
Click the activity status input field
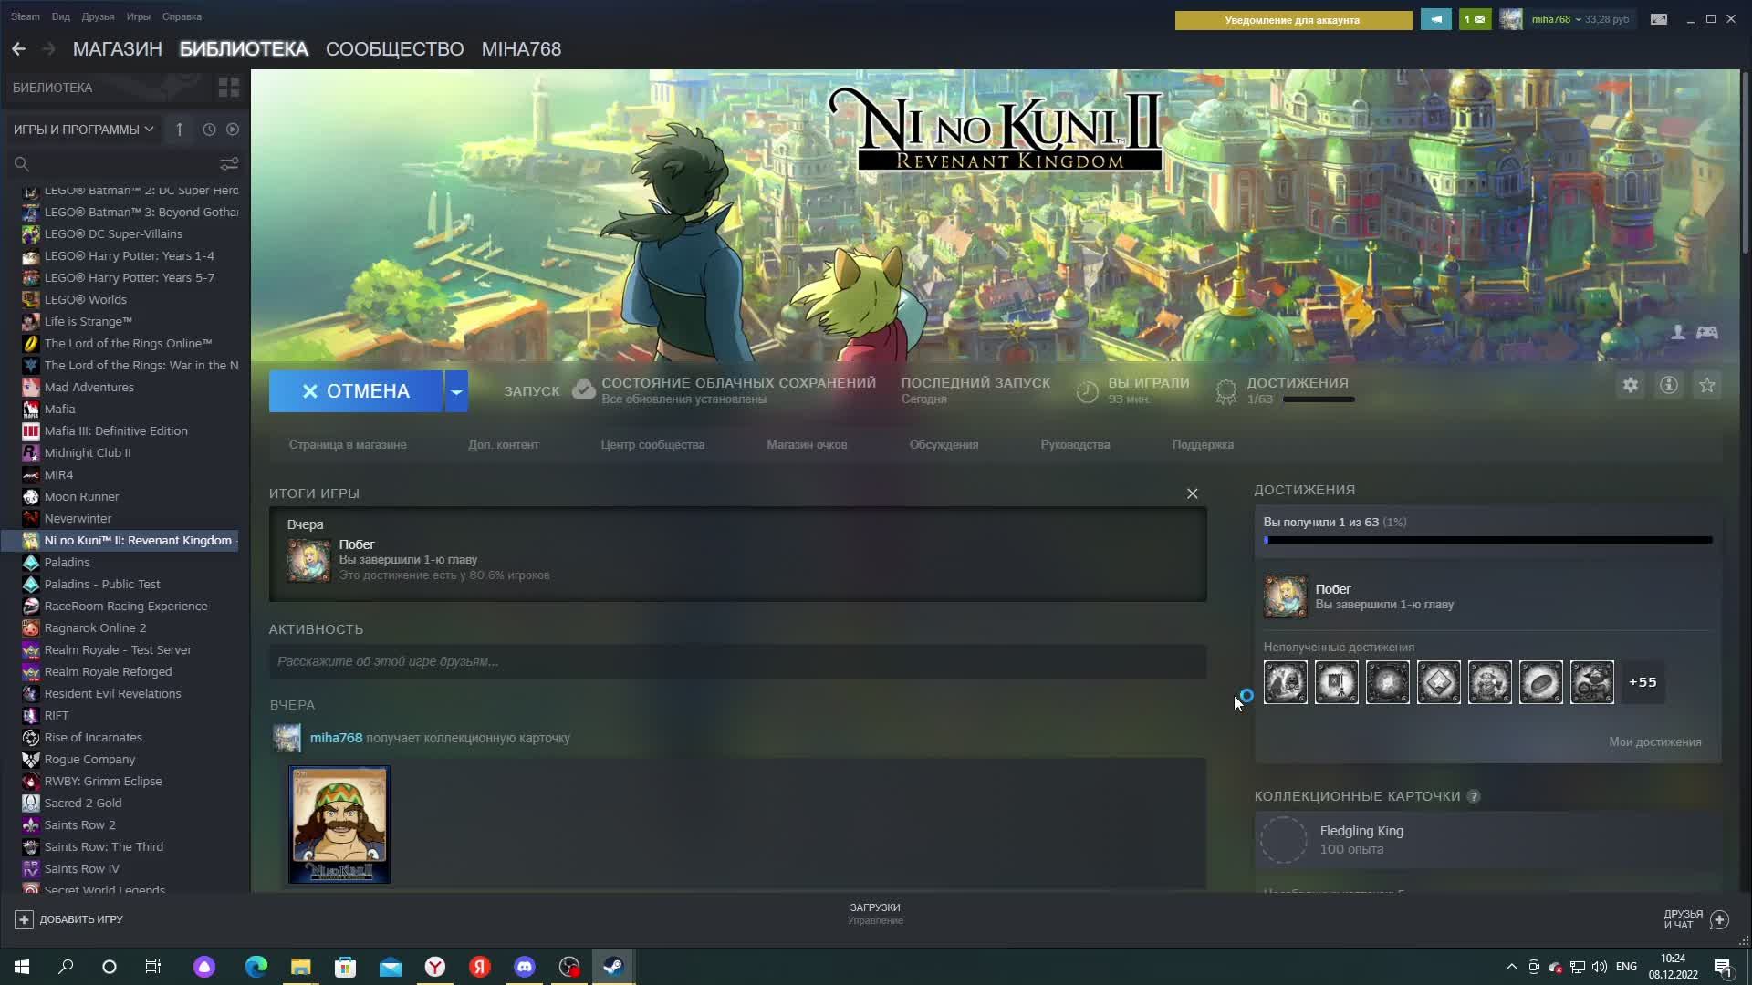click(x=737, y=661)
